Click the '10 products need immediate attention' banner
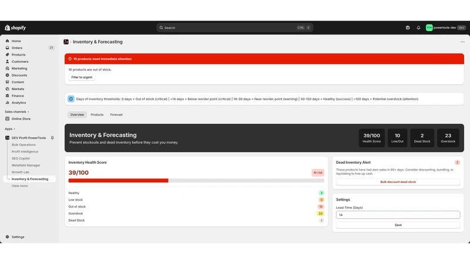470x264 pixels. [x=264, y=59]
